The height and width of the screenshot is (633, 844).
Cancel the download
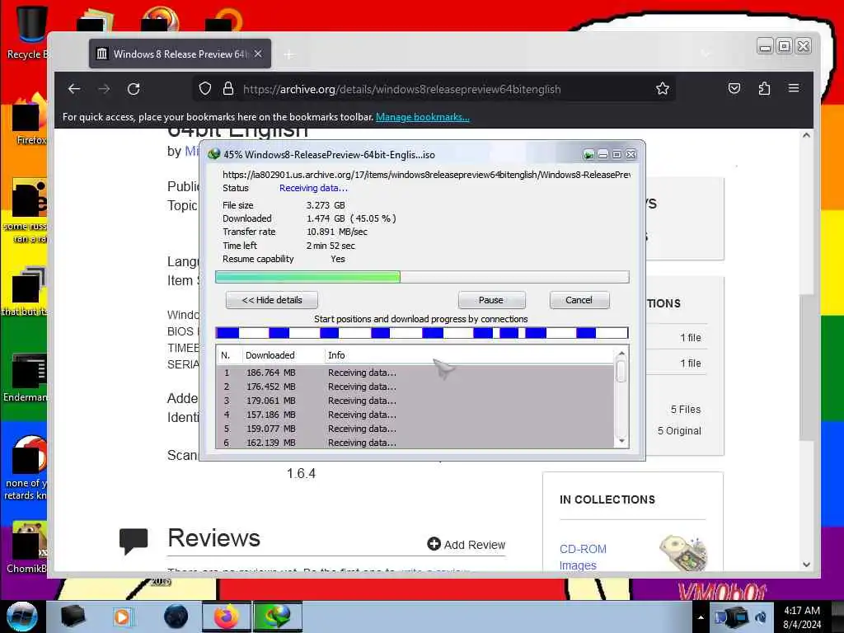point(579,300)
